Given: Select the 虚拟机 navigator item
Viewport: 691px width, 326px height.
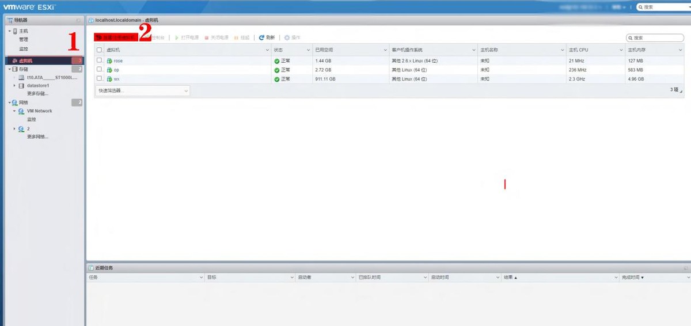Looking at the screenshot, I should pyautogui.click(x=44, y=60).
